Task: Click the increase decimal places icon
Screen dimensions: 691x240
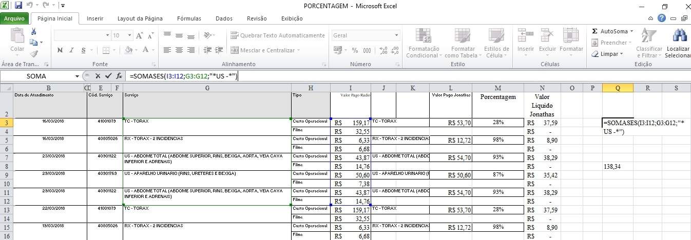Action: (383, 50)
